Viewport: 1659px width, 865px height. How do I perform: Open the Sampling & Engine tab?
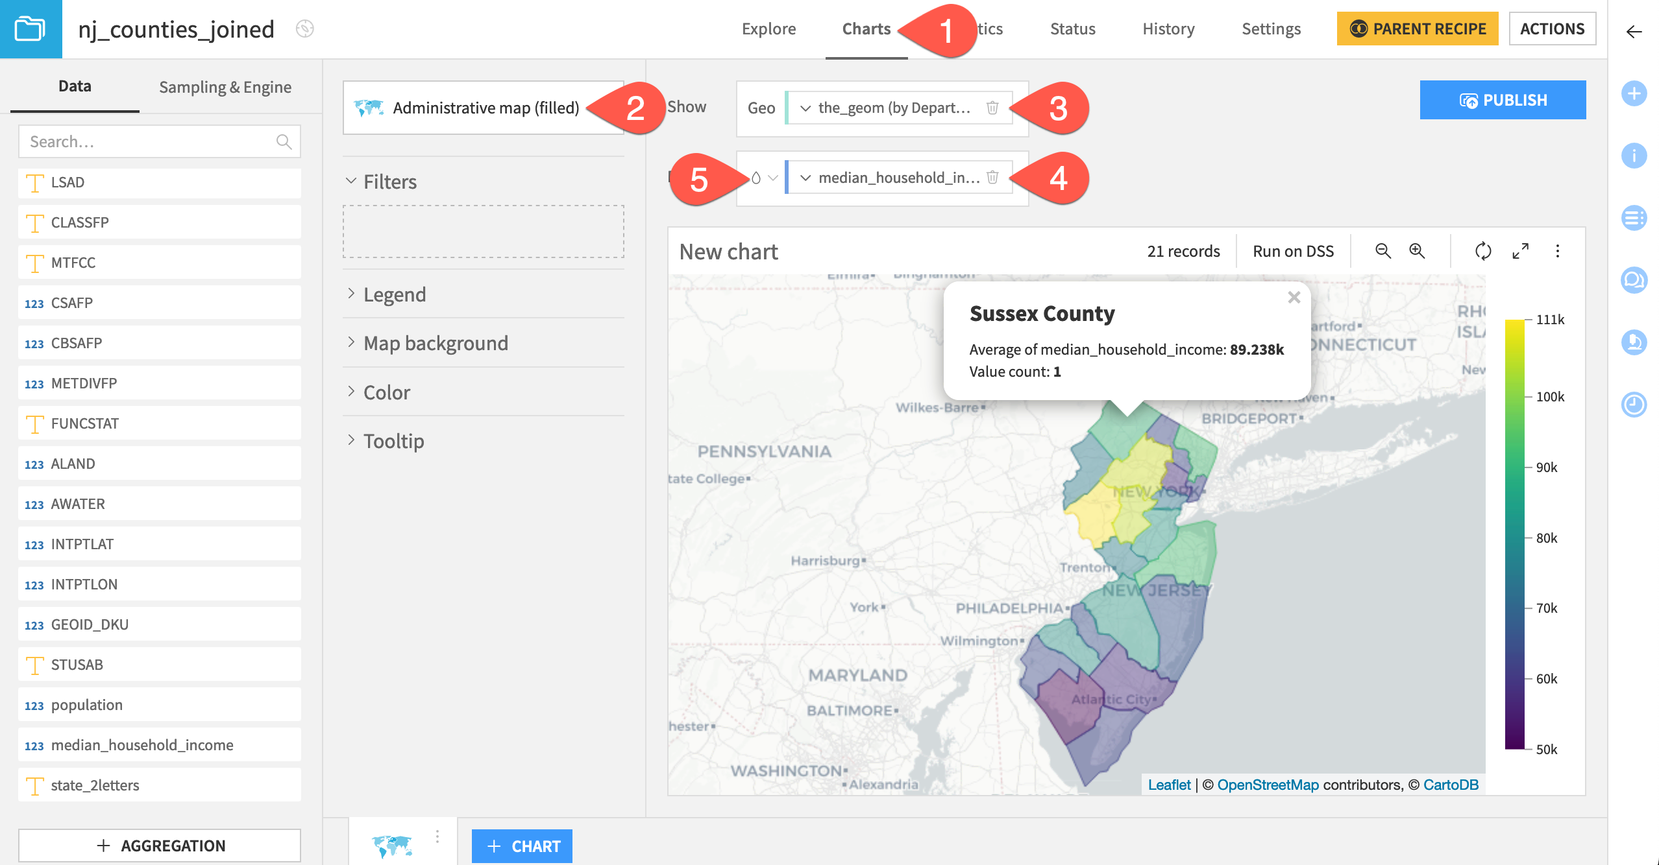(225, 86)
